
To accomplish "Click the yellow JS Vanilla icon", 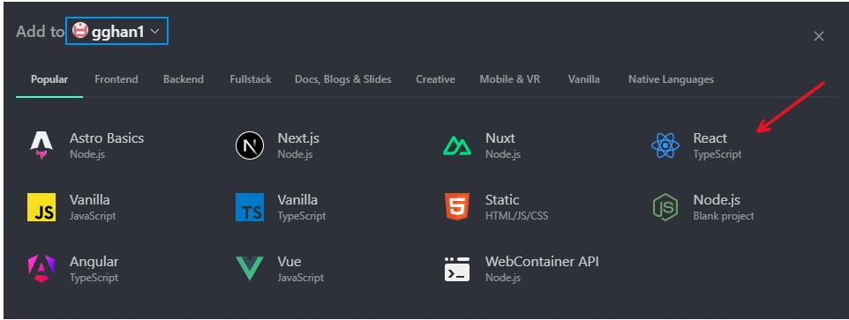I will (x=41, y=207).
